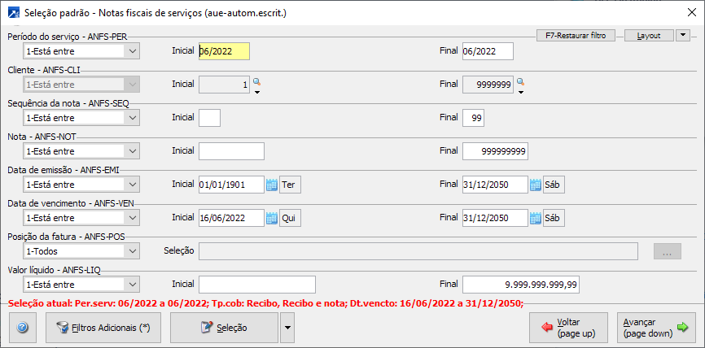
Task: Click the blue help question mark icon
Action: click(x=23, y=328)
